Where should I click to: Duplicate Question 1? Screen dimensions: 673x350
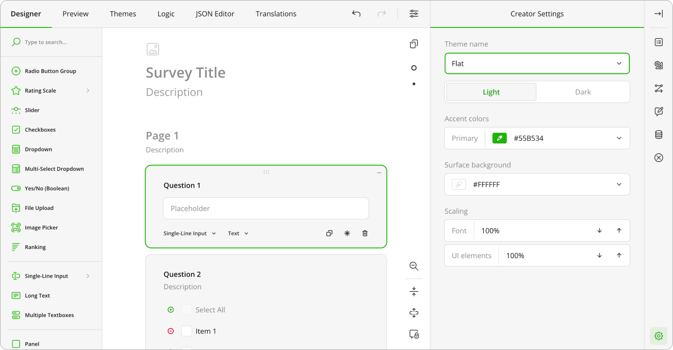point(329,233)
